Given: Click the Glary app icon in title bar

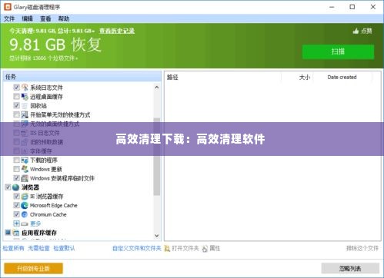Looking at the screenshot, I should (8, 7).
